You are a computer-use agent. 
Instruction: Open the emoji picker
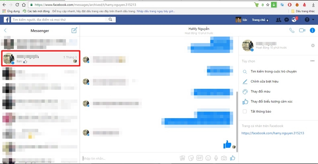[x=208, y=158]
